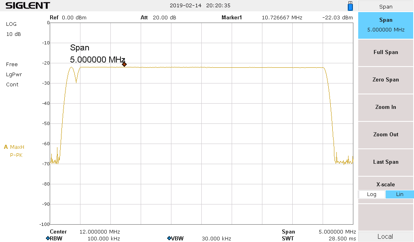This screenshot has height=242, width=414.
Task: Click the LgPwr averaging label
Action: [x=14, y=75]
